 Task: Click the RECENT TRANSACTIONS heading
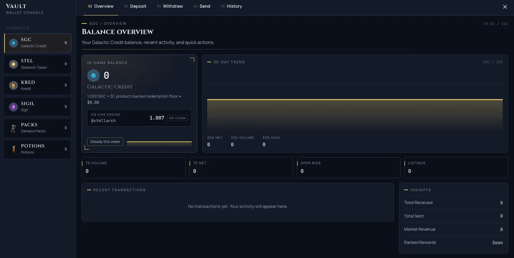point(120,190)
